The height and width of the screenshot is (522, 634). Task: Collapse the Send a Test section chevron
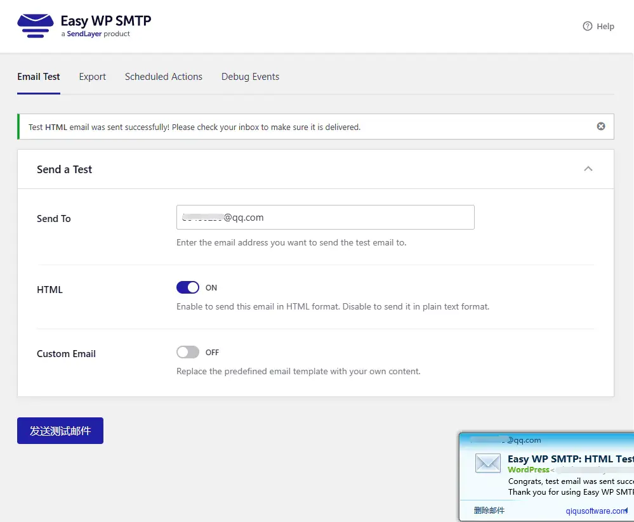point(588,169)
